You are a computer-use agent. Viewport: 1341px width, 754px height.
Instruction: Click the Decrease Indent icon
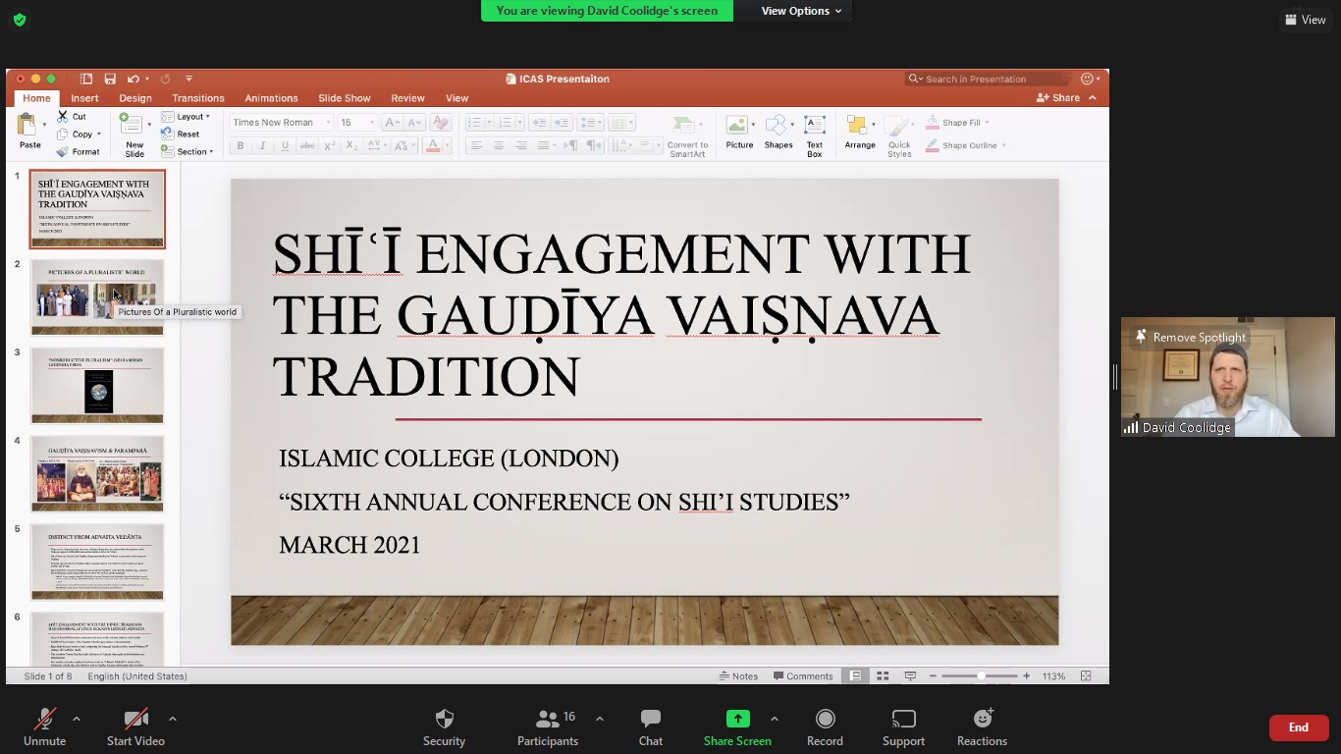tap(539, 123)
